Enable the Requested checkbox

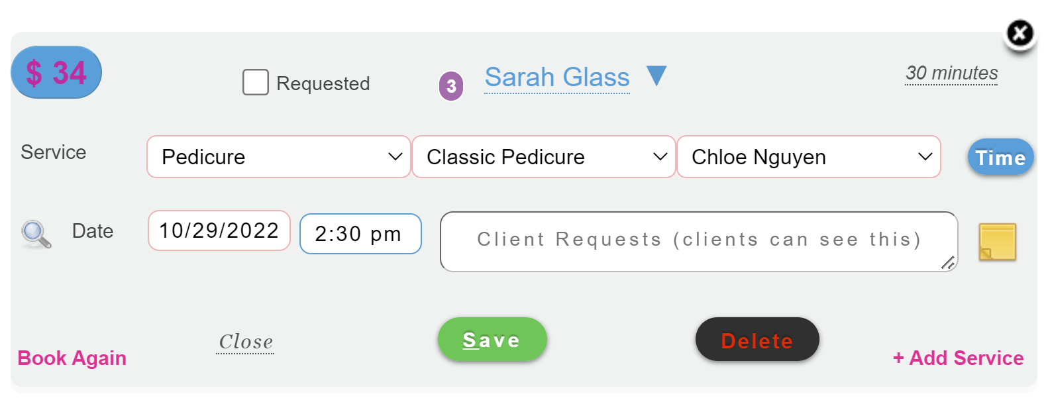(x=256, y=82)
